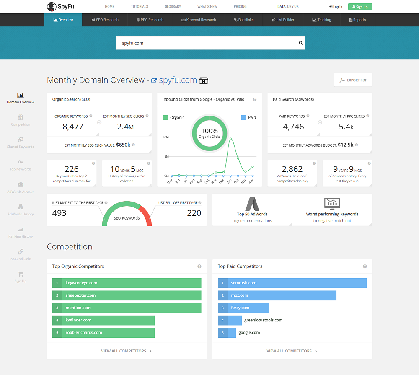Image resolution: width=419 pixels, height=375 pixels.
Task: Toggle the Paid legend series
Action: click(x=248, y=118)
